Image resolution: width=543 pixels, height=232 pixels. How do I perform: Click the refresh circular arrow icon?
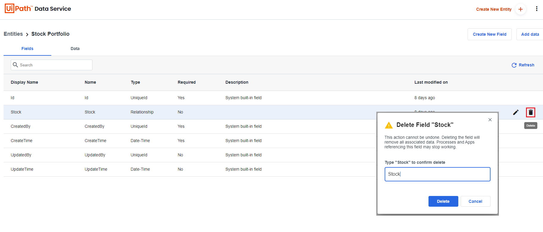(x=514, y=65)
